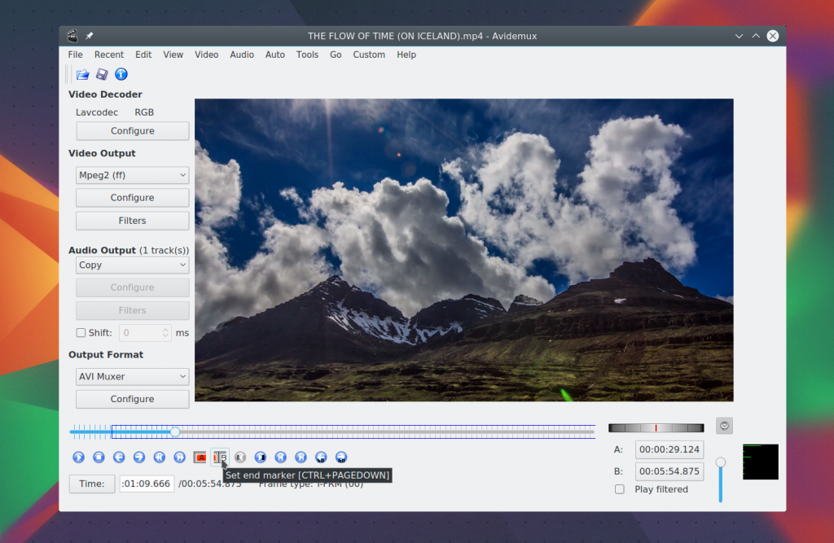Stop playback using the Stop icon

99,458
